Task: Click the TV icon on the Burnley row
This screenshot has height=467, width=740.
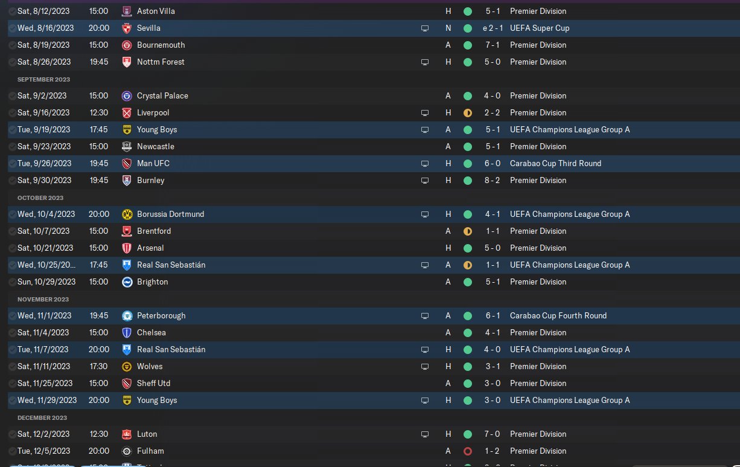Action: pos(425,180)
